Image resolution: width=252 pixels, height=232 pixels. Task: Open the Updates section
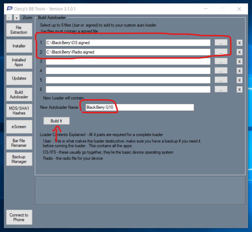19,78
